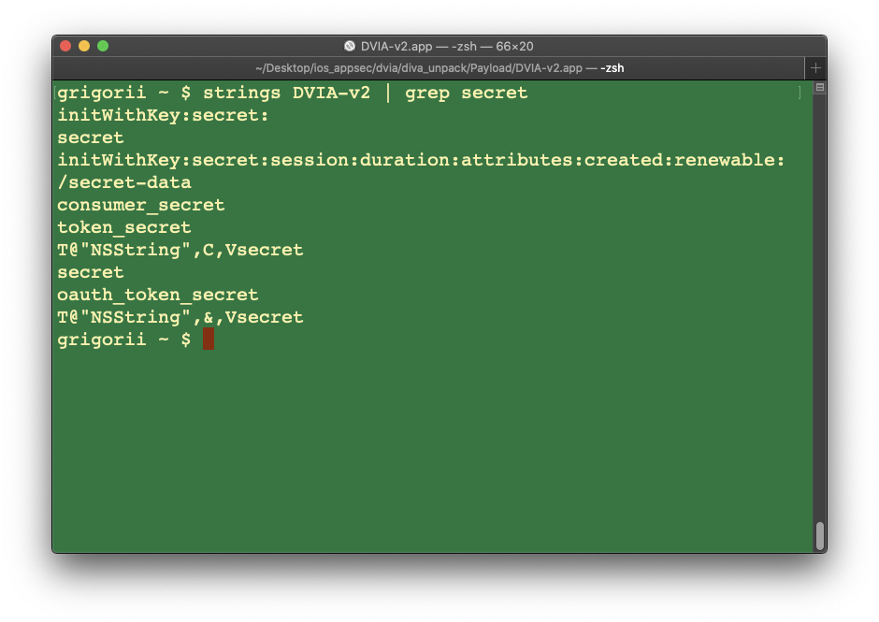
Task: Click the proxy icon in the window title
Action: 350,46
